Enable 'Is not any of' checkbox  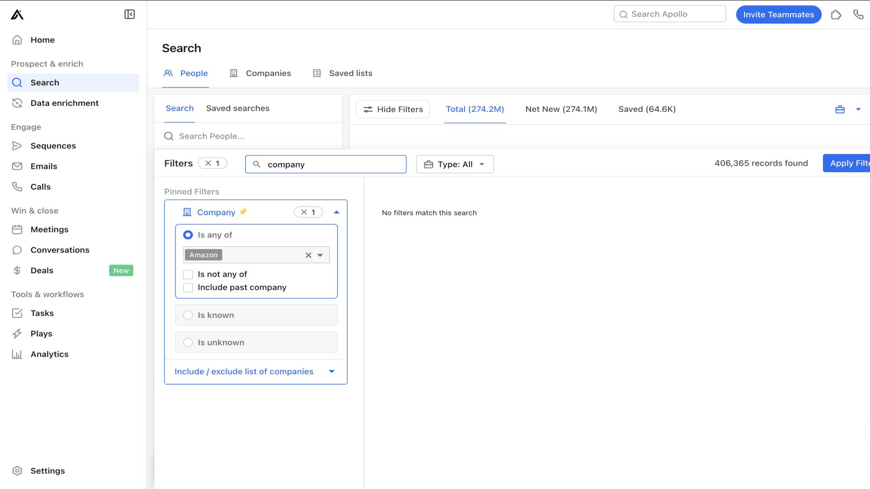188,273
